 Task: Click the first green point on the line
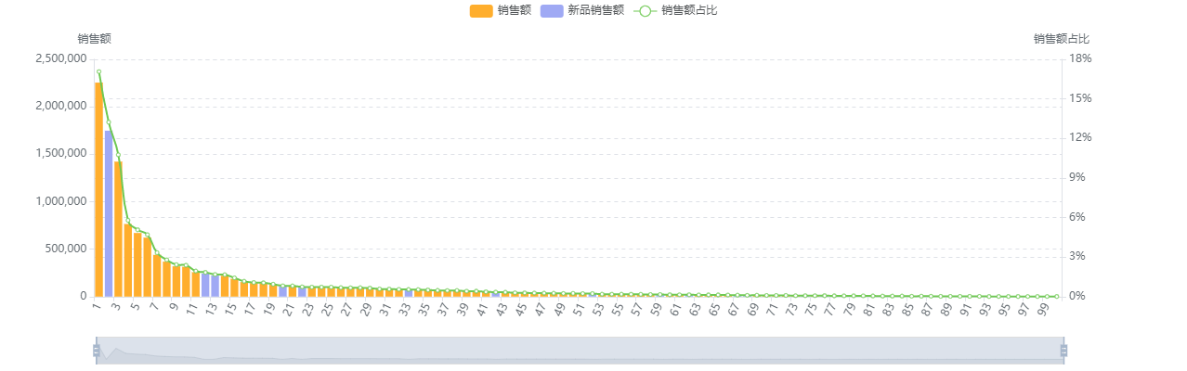(x=98, y=71)
